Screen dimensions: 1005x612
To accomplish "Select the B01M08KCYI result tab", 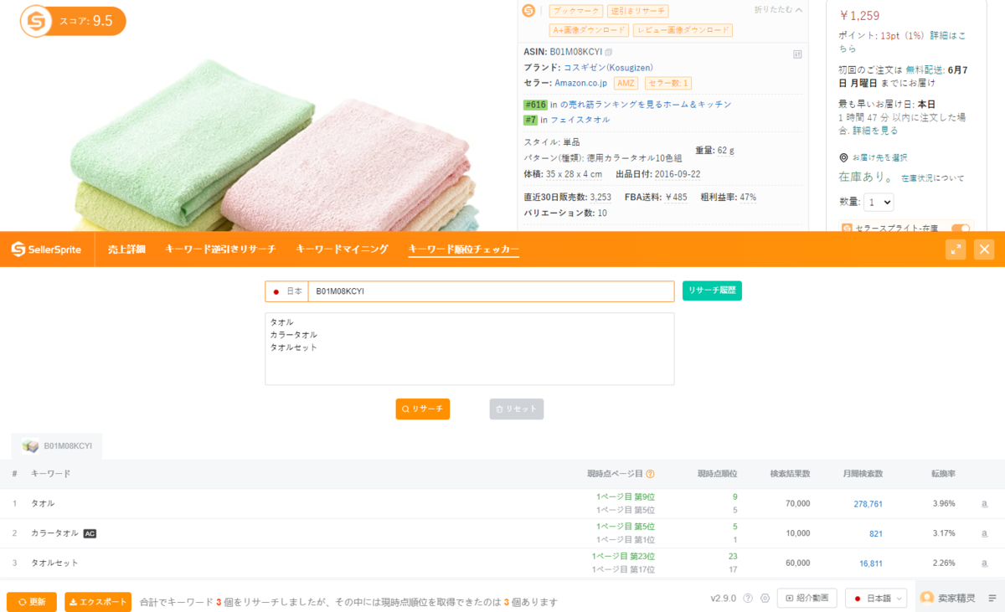I will pos(57,446).
